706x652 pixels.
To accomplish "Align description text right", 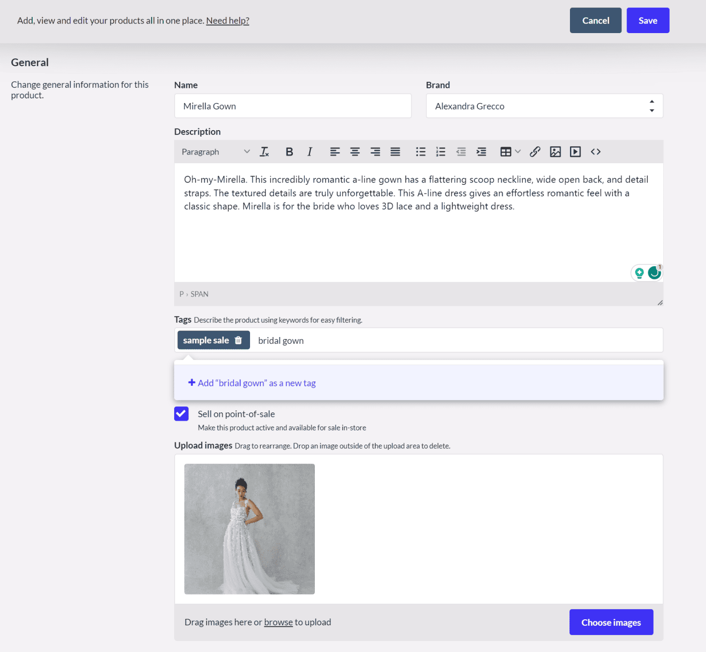I will click(375, 152).
